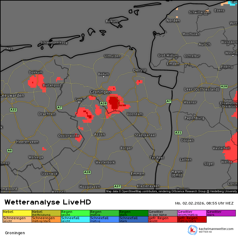Click the Uithuizen town label
The height and width of the screenshot is (238, 238).
click(x=112, y=56)
